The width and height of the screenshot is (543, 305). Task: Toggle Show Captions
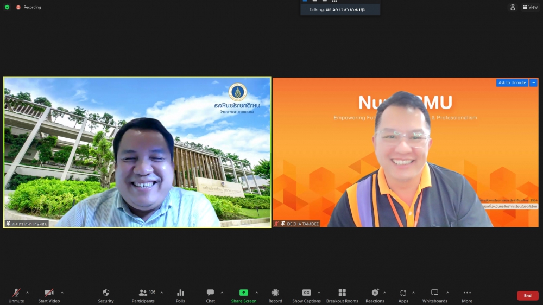click(306, 295)
